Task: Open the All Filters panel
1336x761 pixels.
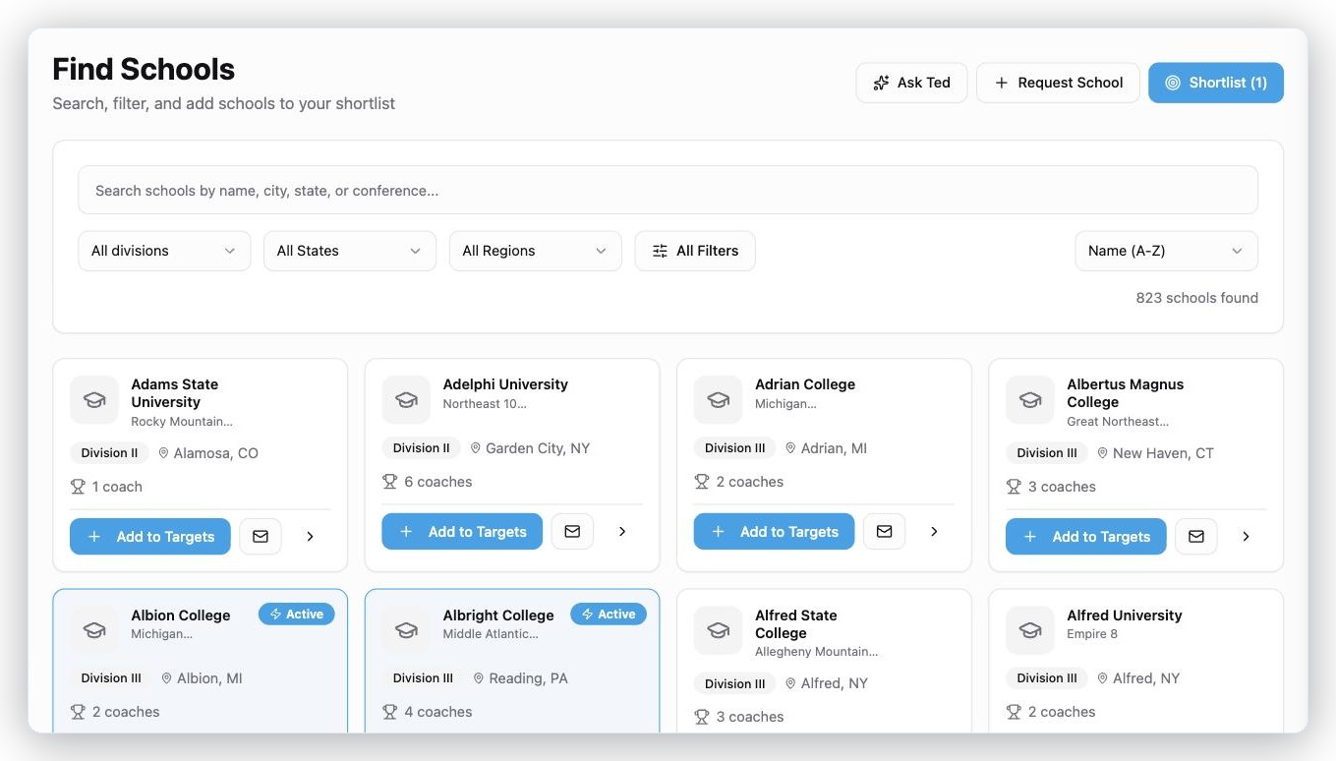Action: click(695, 251)
